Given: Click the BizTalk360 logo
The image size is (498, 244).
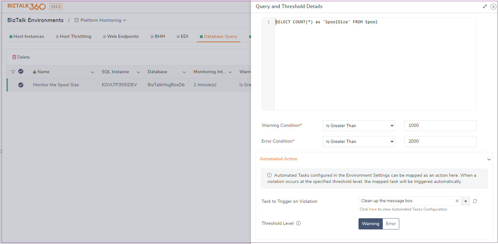Looking at the screenshot, I should (27, 6).
